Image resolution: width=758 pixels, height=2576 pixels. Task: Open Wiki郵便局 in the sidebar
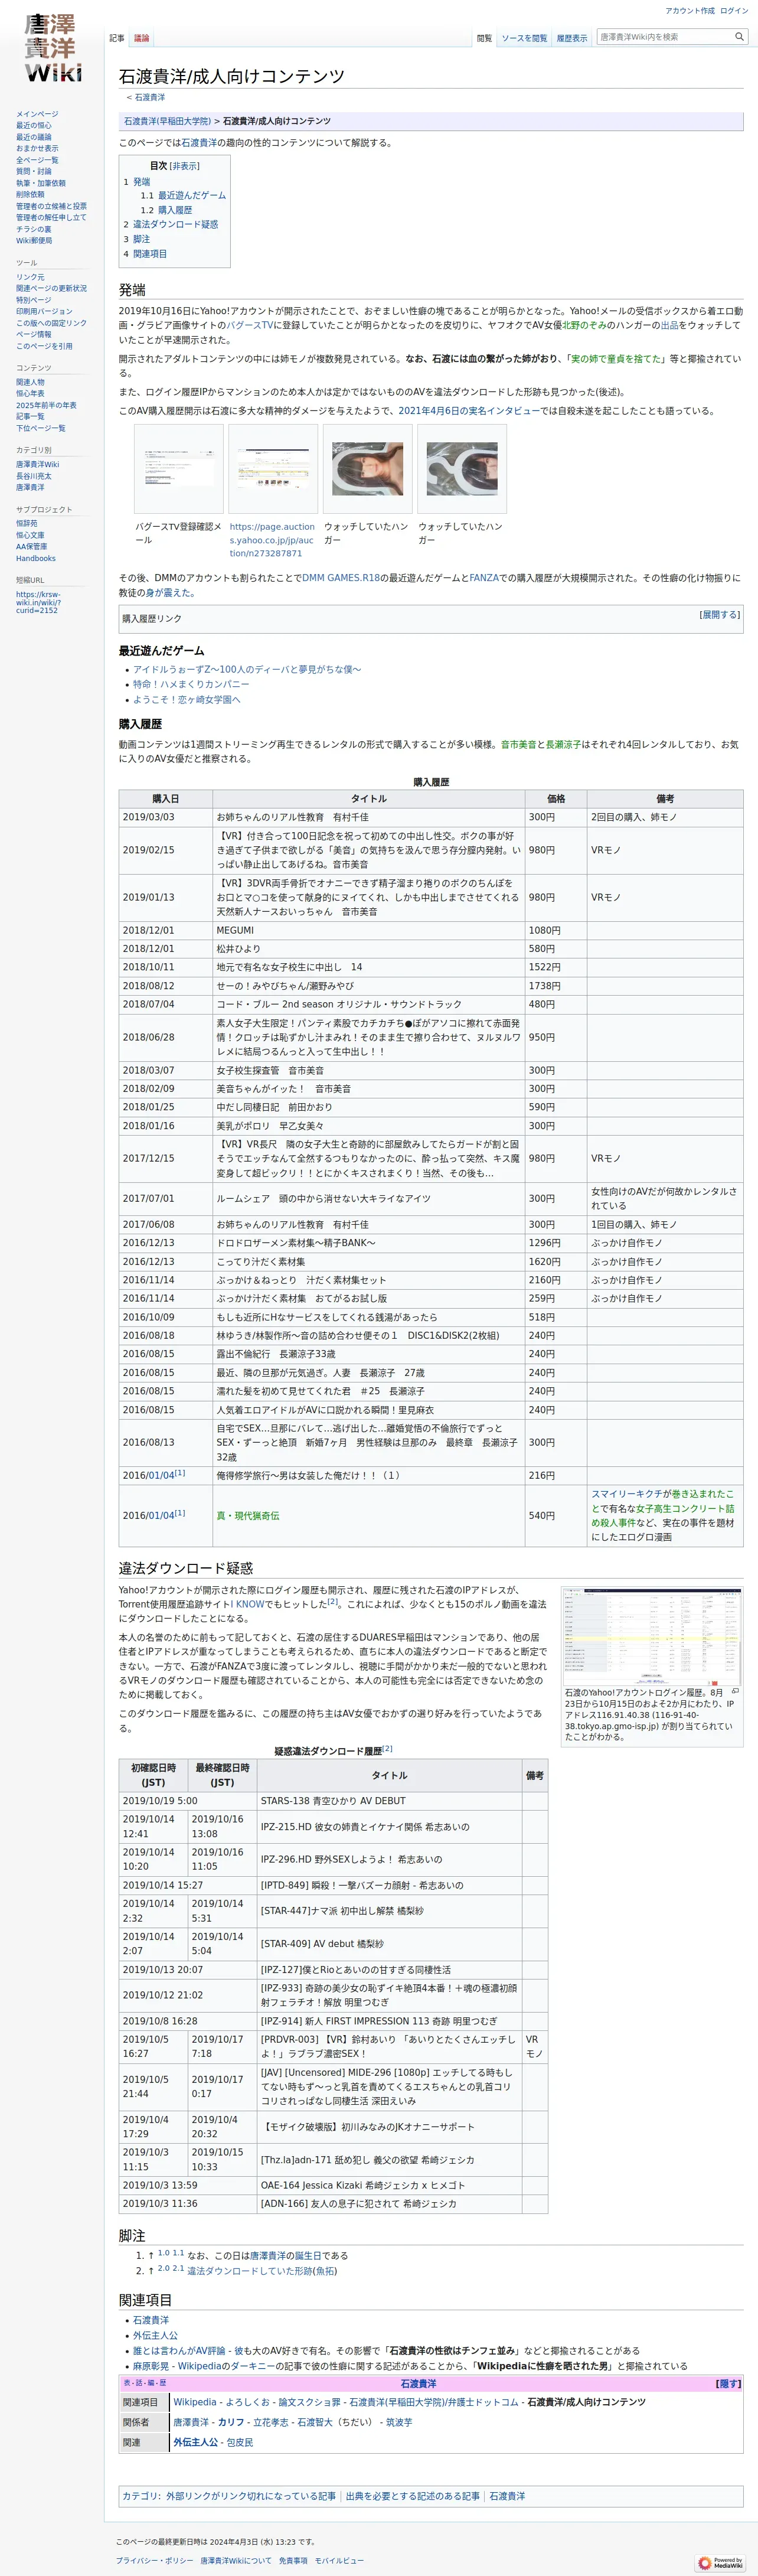[34, 241]
